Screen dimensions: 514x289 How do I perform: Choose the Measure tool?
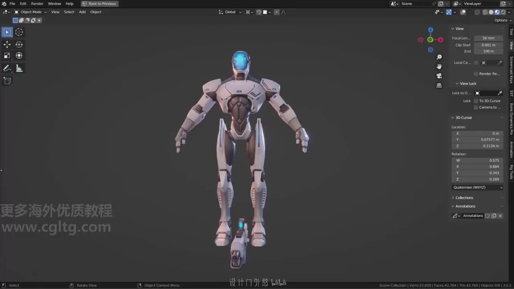pos(19,69)
